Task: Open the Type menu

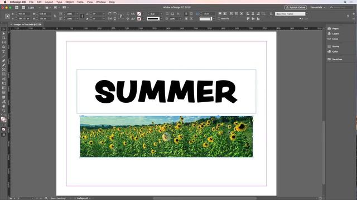Action: point(59,2)
